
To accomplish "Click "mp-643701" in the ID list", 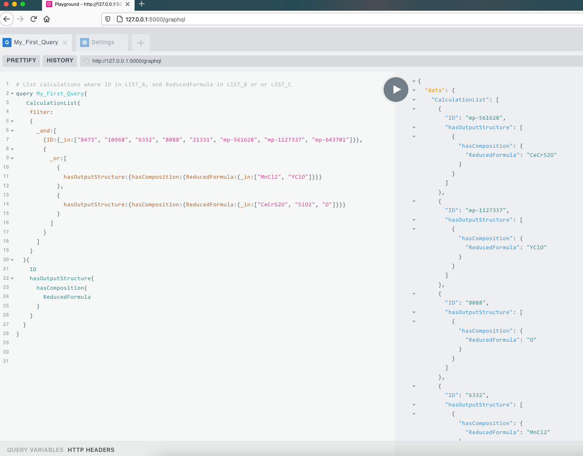I will 330,140.
